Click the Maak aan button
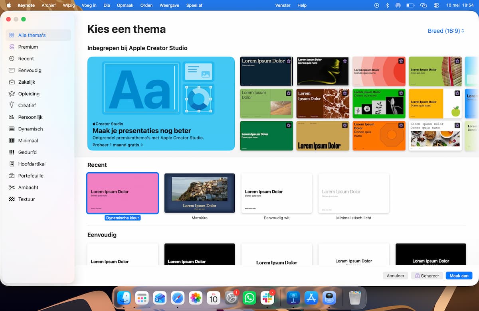The image size is (479, 311). [459, 276]
